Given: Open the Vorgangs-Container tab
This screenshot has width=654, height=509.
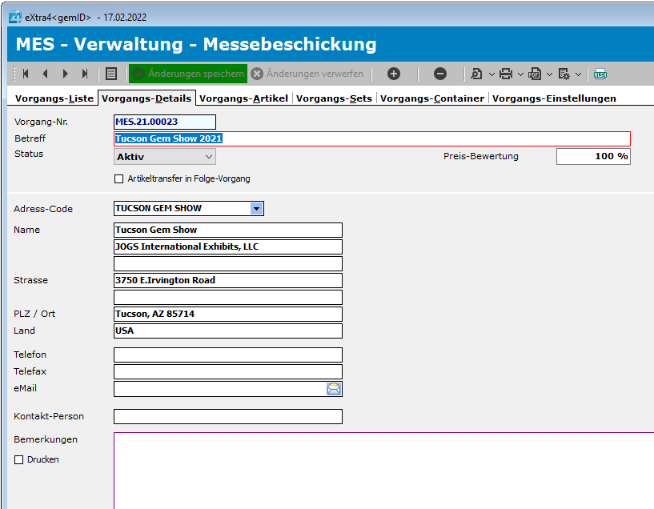Looking at the screenshot, I should point(431,98).
